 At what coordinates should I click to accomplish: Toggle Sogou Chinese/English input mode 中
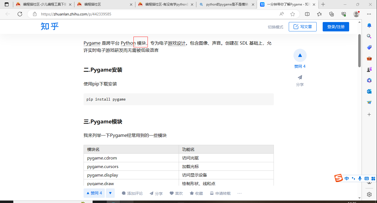point(347,178)
